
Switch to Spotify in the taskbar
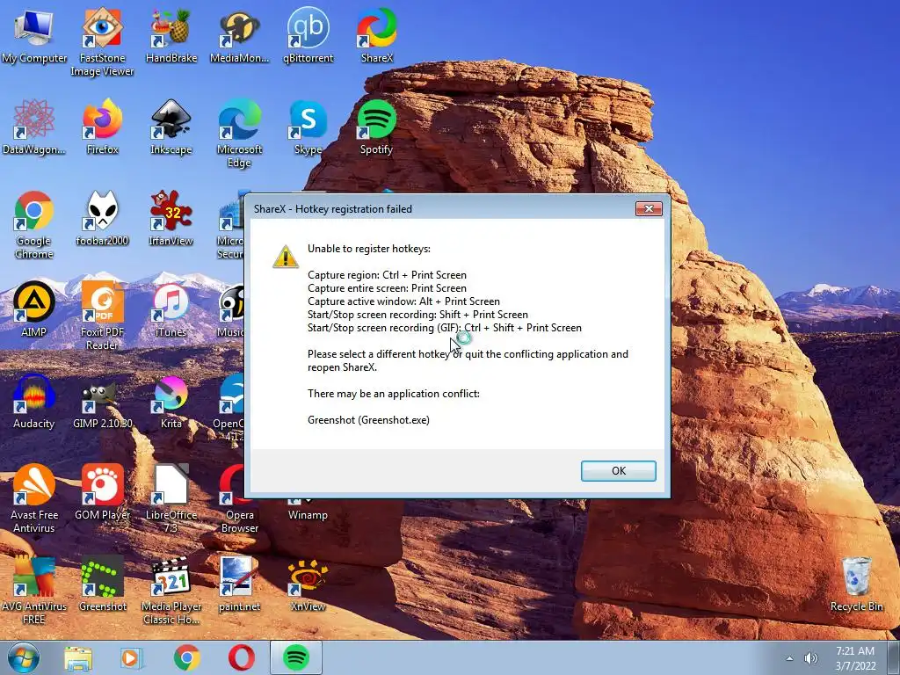pos(296,657)
